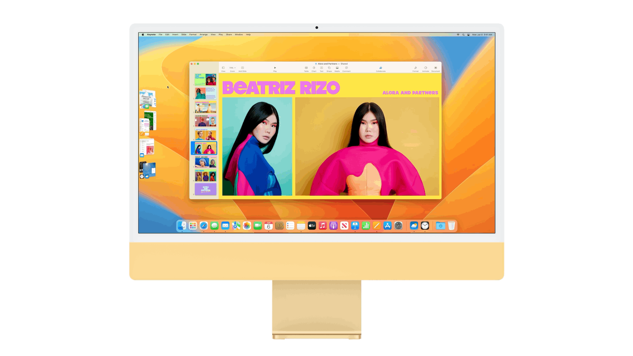Select the Text icon in Keynote toolbar
This screenshot has width=633, height=356.
point(321,68)
